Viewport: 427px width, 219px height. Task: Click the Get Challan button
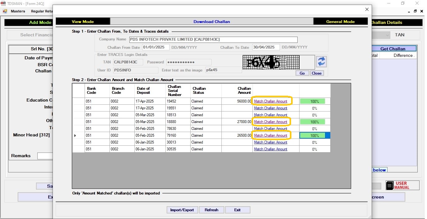(393, 49)
